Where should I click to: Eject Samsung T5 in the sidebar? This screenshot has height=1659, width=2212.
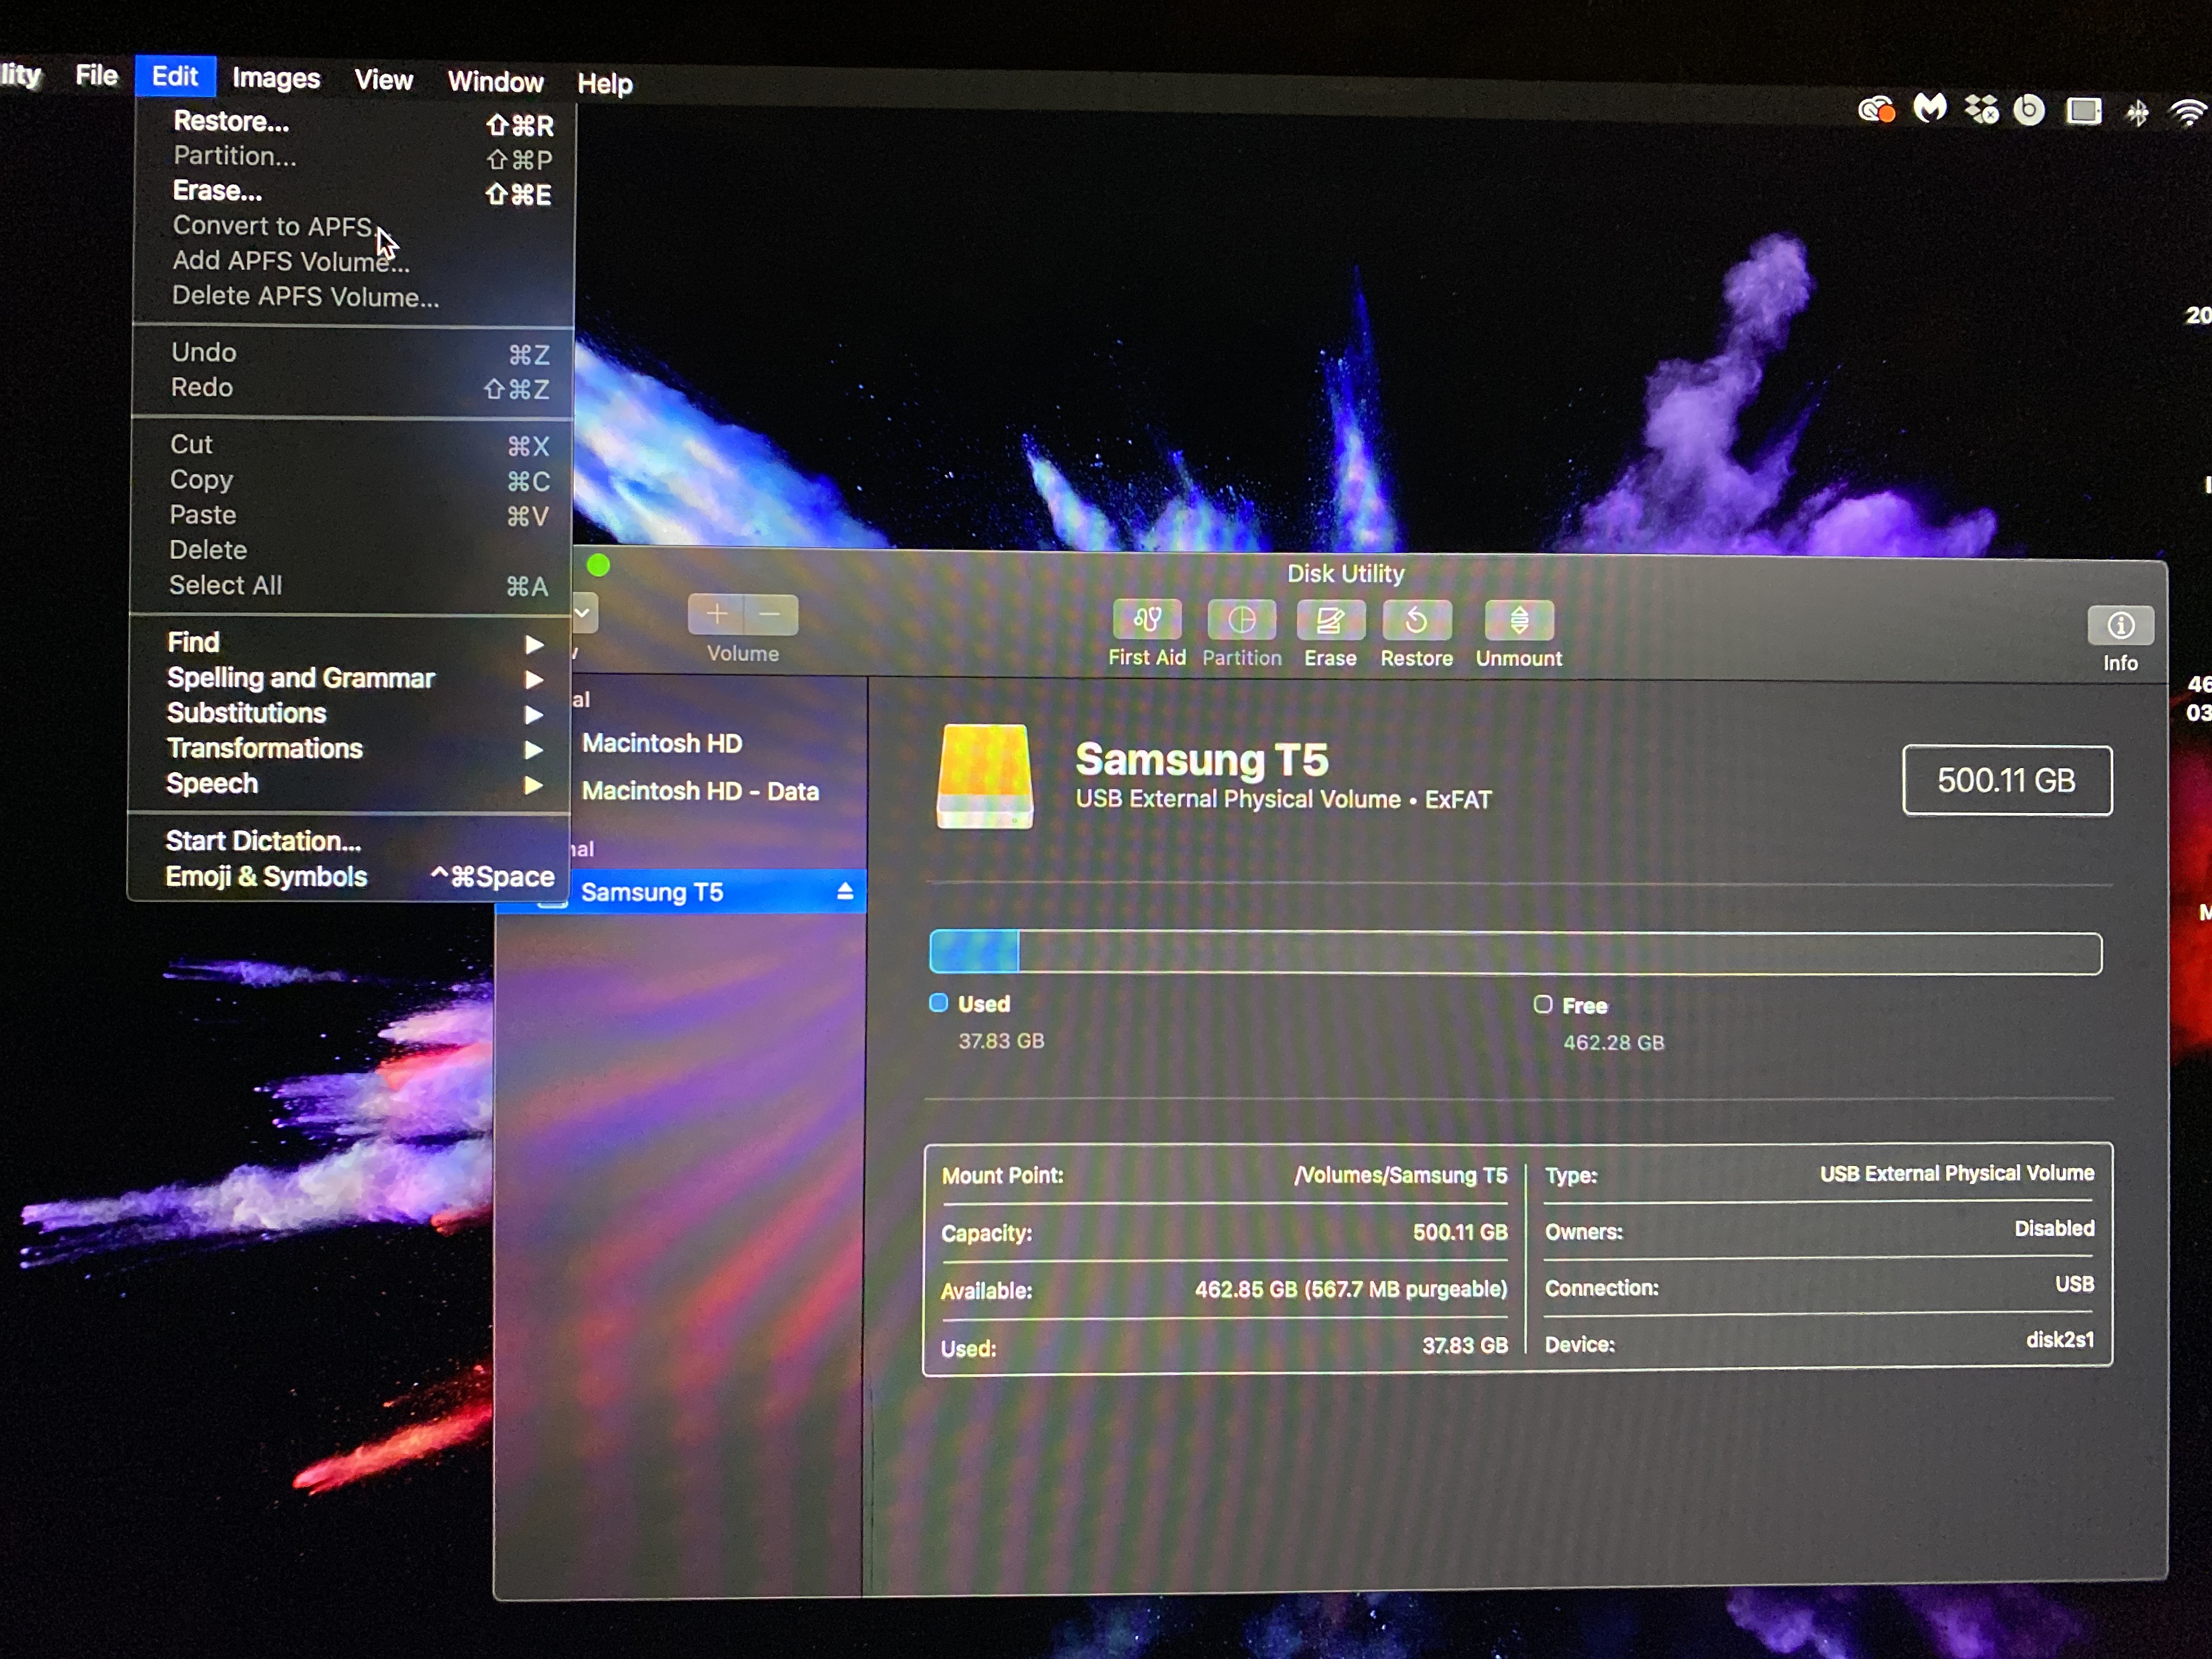pos(845,891)
